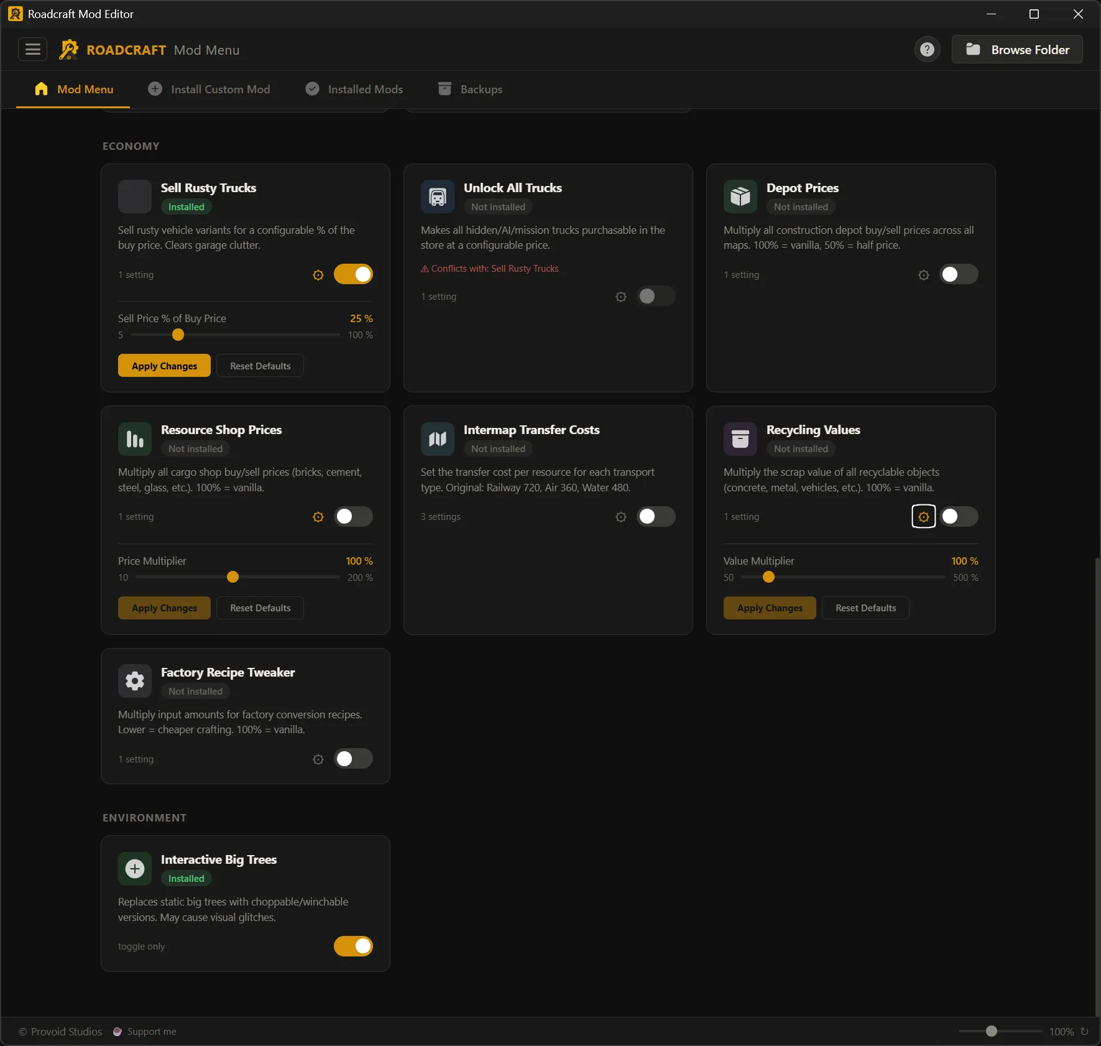
Task: Apply Changes for Resource Shop Prices
Action: [164, 608]
